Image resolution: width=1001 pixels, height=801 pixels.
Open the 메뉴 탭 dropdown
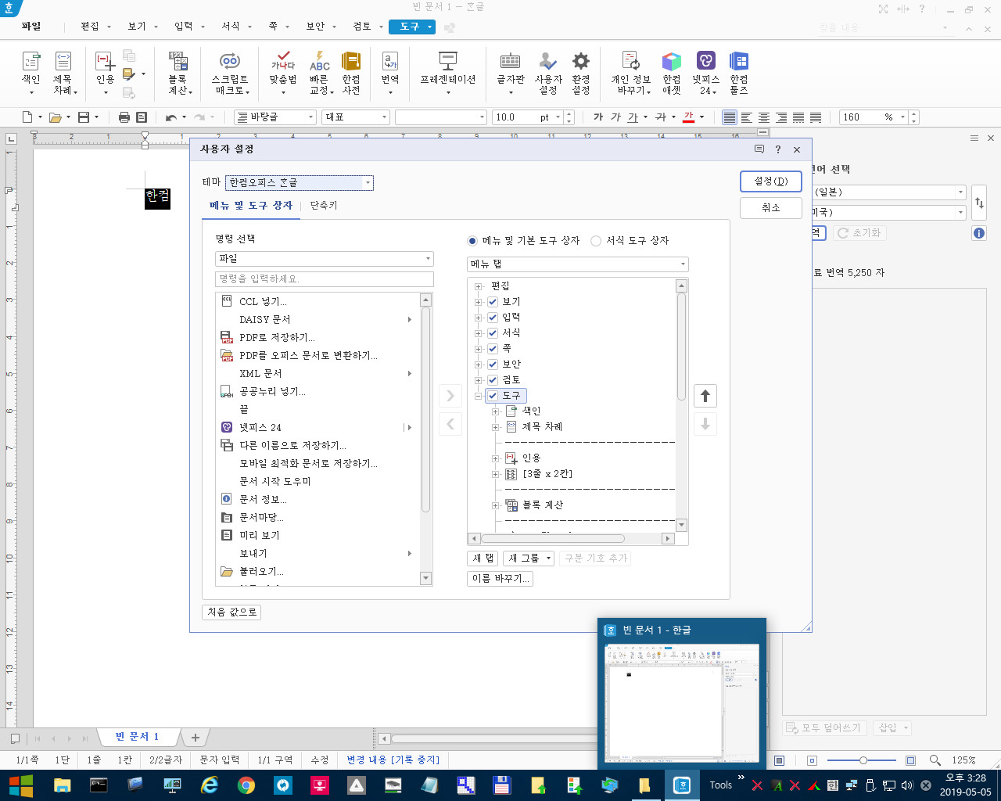[x=577, y=264]
